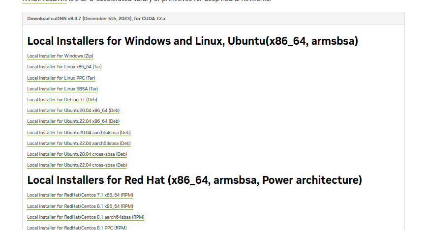Select Local Installer for Linux SBSA (Tar)
This screenshot has width=427, height=230.
pyautogui.click(x=62, y=89)
